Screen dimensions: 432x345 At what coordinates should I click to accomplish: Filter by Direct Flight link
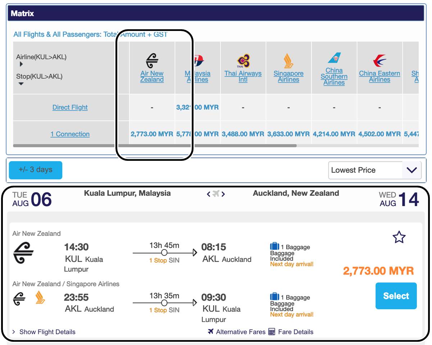point(70,107)
